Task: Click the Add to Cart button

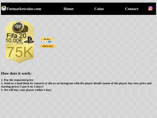Action: 48,46
